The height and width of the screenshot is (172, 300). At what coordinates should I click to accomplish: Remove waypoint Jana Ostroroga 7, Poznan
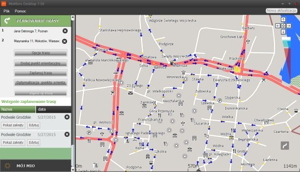coord(65,31)
